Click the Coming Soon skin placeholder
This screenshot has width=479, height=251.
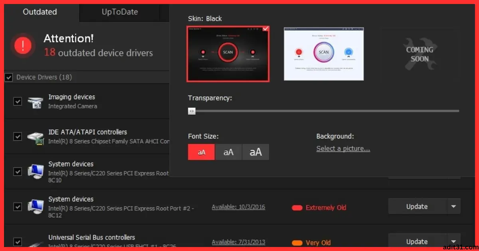pyautogui.click(x=420, y=54)
